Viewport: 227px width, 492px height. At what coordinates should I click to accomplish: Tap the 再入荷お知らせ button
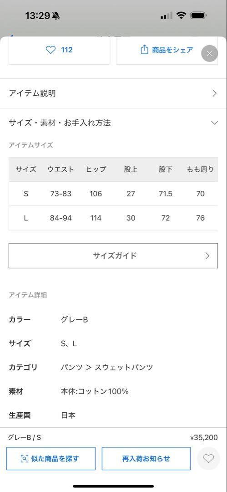click(146, 459)
